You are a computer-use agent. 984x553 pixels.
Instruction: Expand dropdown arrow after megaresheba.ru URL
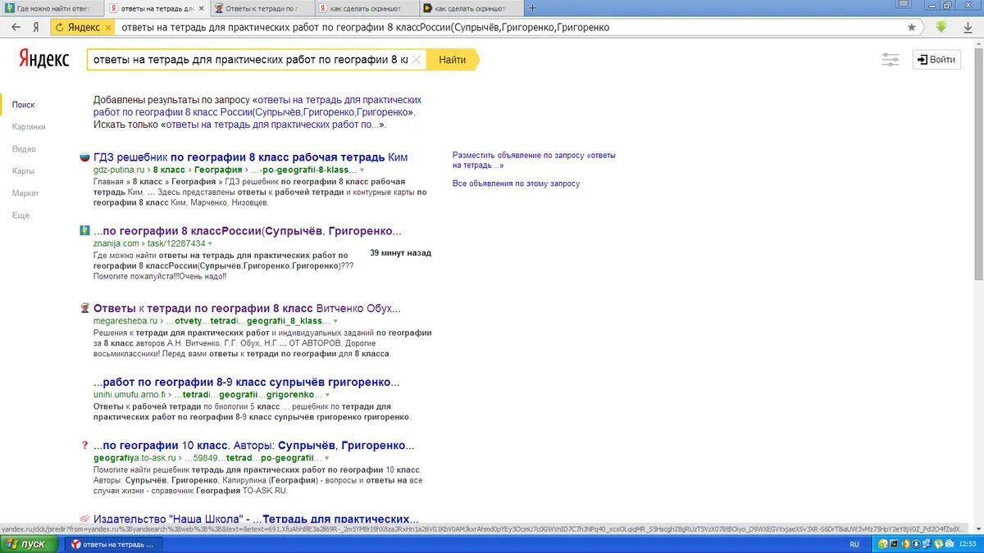(336, 321)
